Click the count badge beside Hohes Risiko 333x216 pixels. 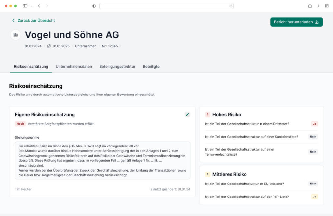pos(207,115)
